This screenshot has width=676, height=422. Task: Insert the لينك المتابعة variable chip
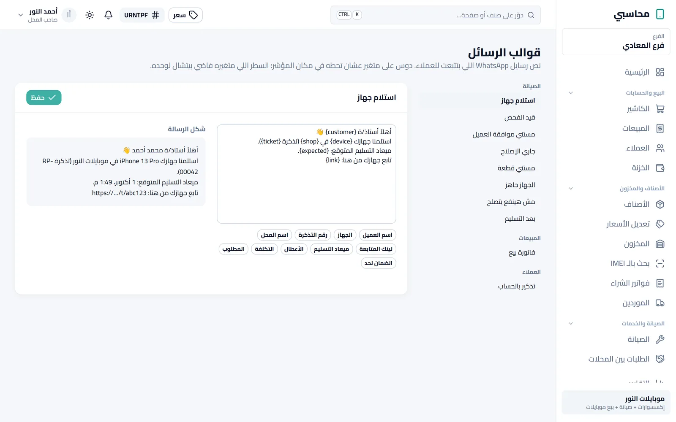(x=376, y=249)
